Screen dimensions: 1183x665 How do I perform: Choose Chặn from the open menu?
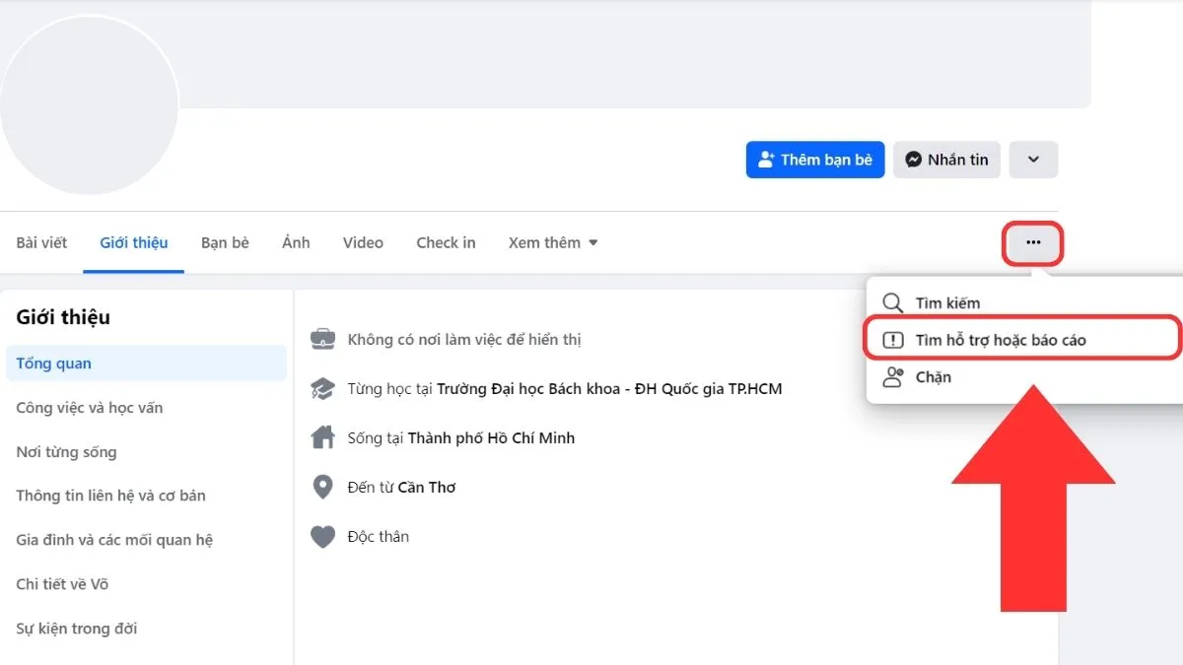click(934, 376)
